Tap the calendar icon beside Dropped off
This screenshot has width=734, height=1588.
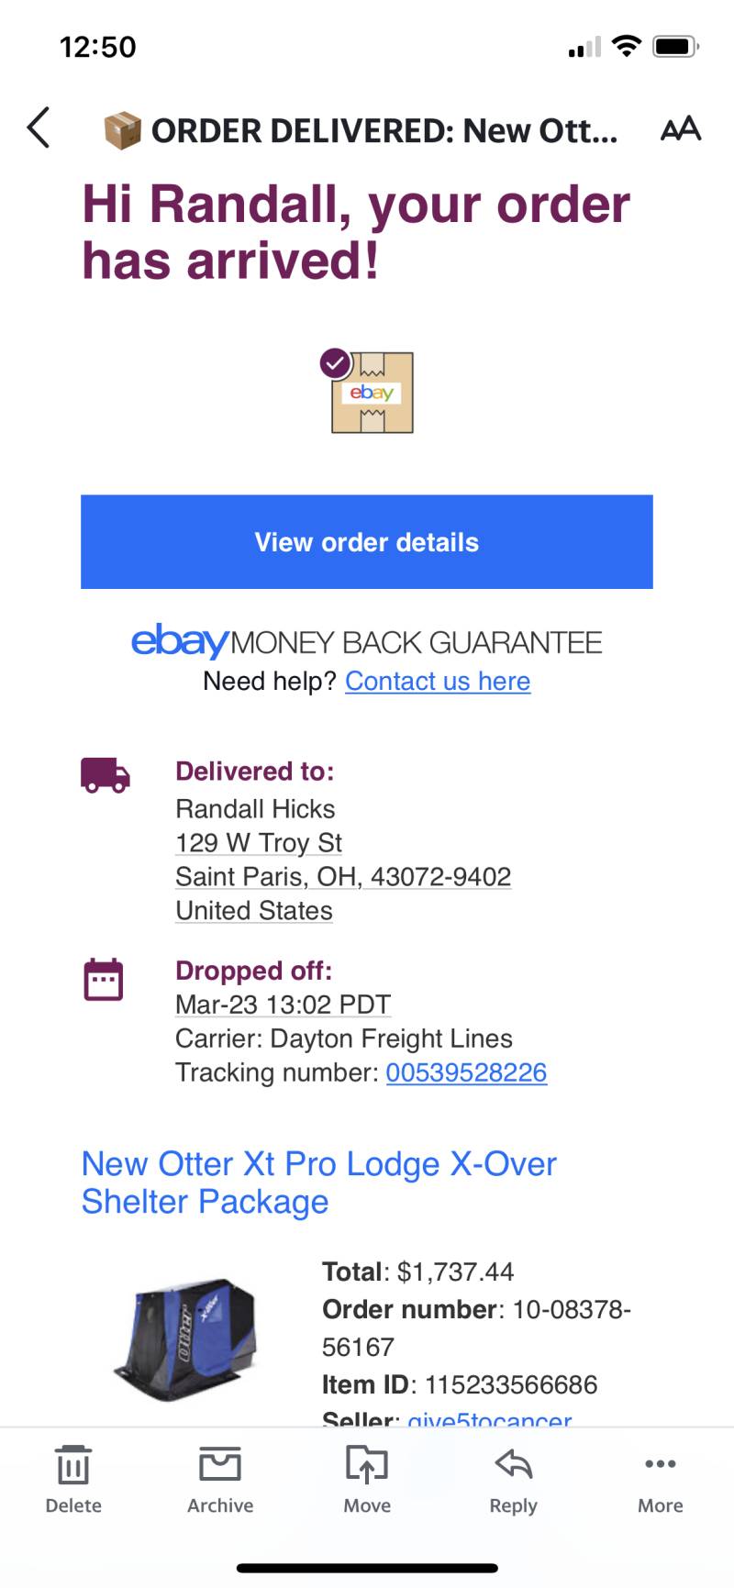pos(104,979)
